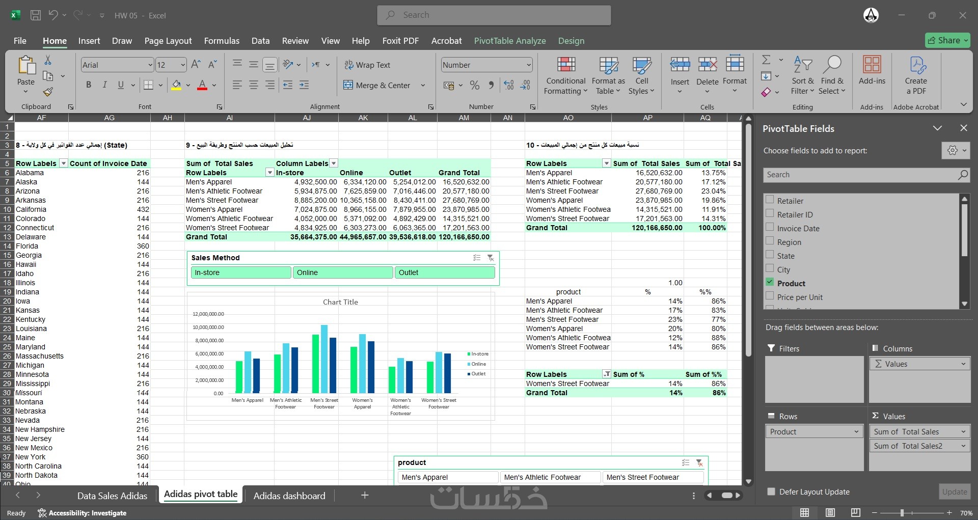This screenshot has height=520, width=978.
Task: Click the Percent Style icon
Action: coord(475,85)
